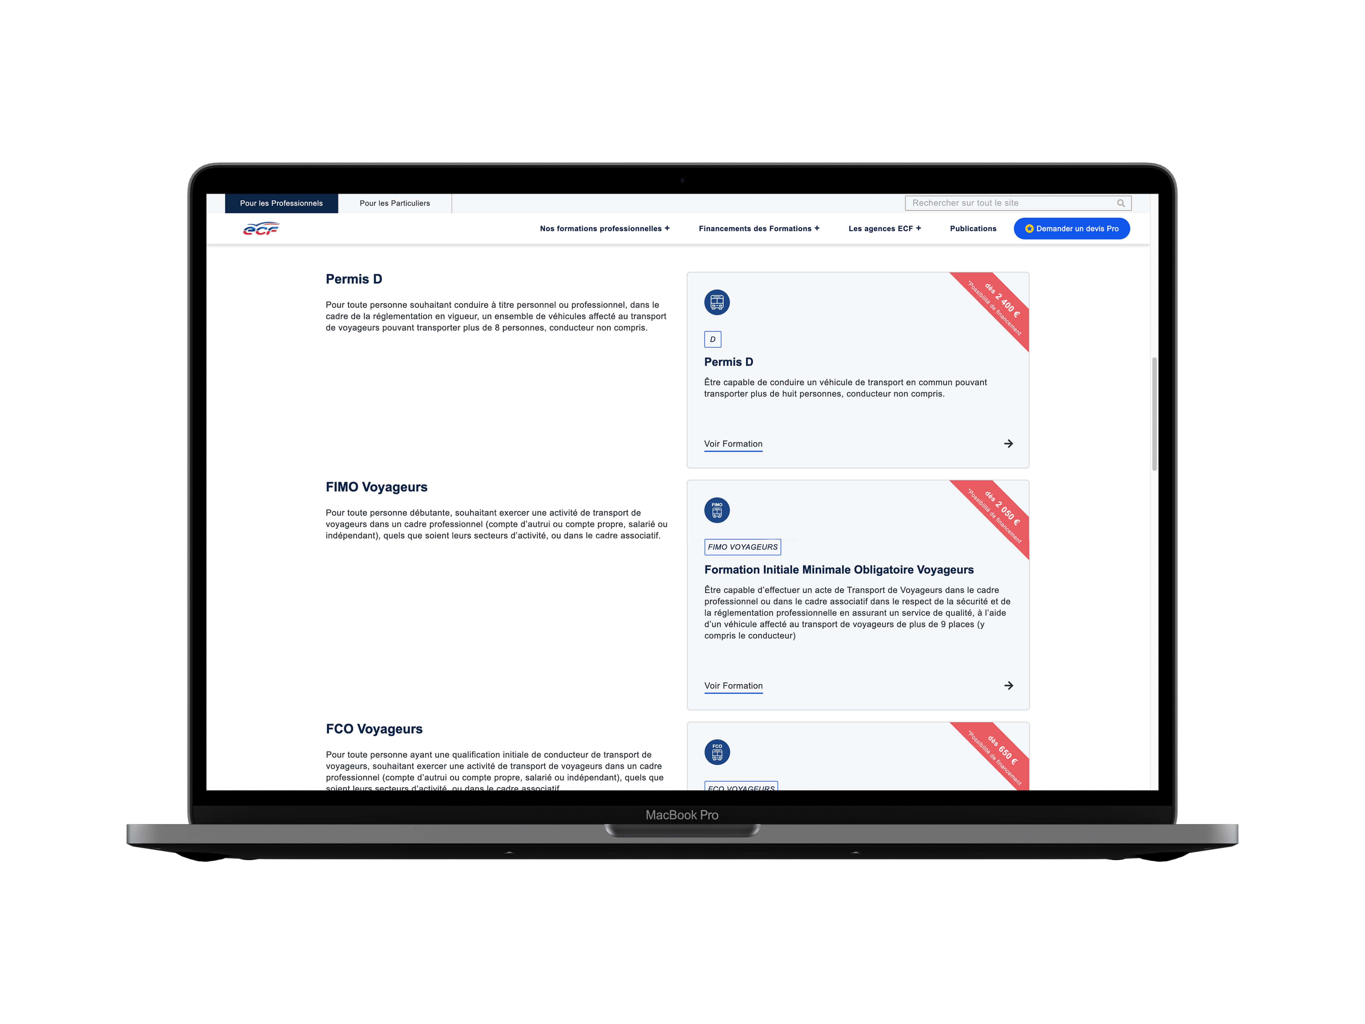Click the FIMO VOYAGEURS label badge icon
Image resolution: width=1365 pixels, height=1024 pixels.
(x=742, y=547)
